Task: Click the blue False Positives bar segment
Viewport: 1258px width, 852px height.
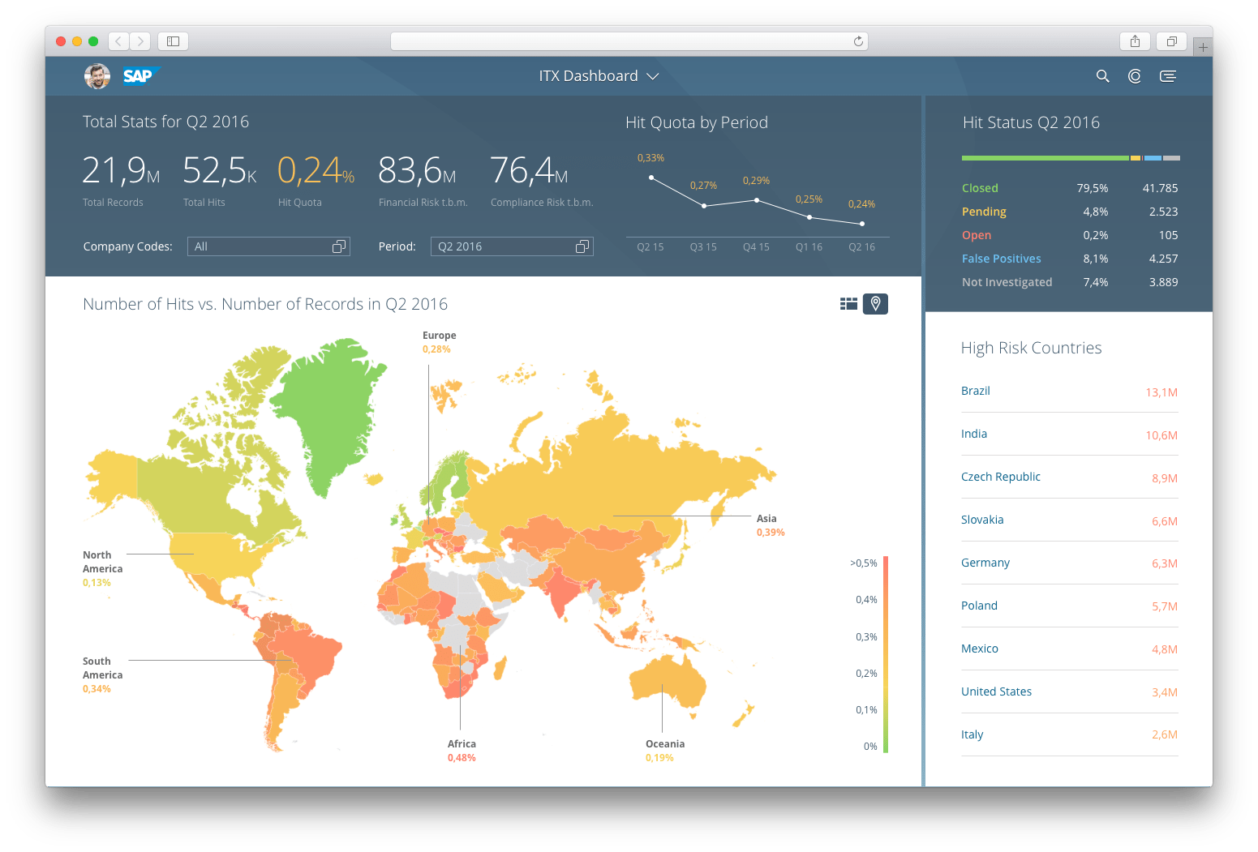Action: pos(1153,158)
